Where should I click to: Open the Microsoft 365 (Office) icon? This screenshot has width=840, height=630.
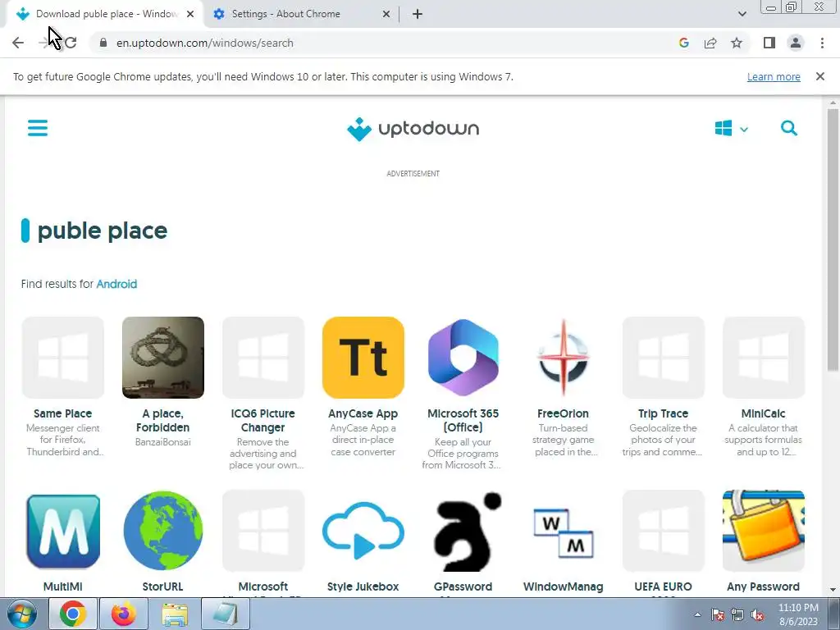(463, 358)
